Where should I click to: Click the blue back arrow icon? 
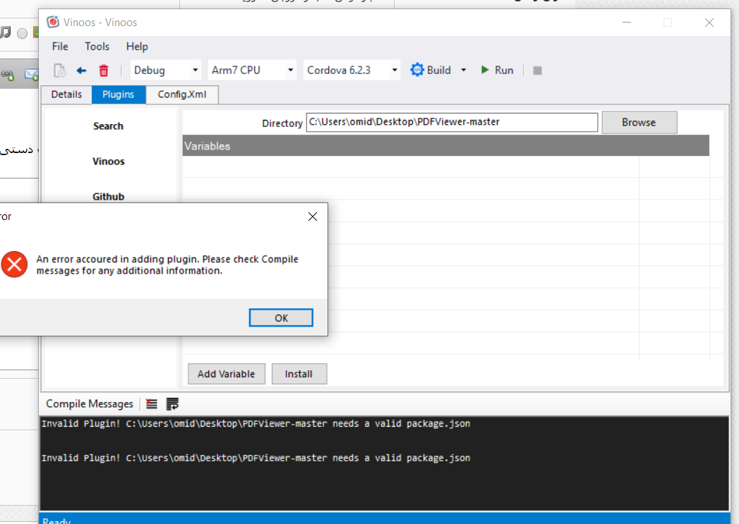[82, 71]
